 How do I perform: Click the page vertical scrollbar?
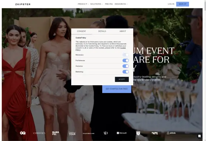coord(205,70)
